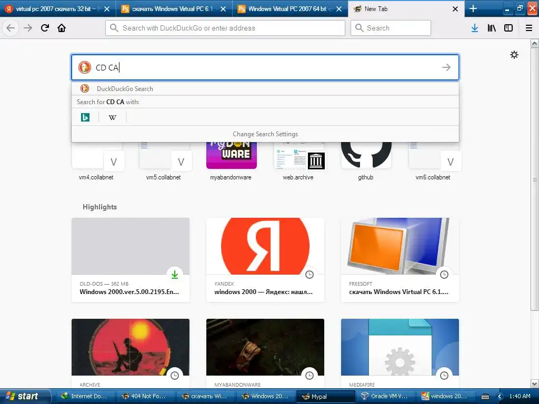The height and width of the screenshot is (404, 539).
Task: Open the vm6.collabnet top site
Action: pyautogui.click(x=434, y=161)
